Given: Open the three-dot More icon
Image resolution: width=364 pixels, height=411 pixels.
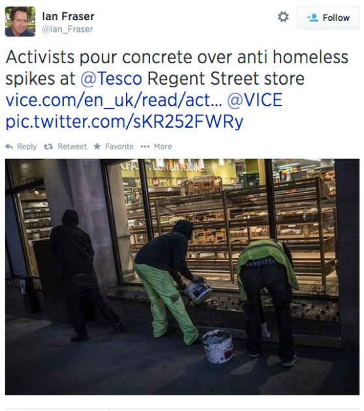Looking at the screenshot, I should pos(145,147).
